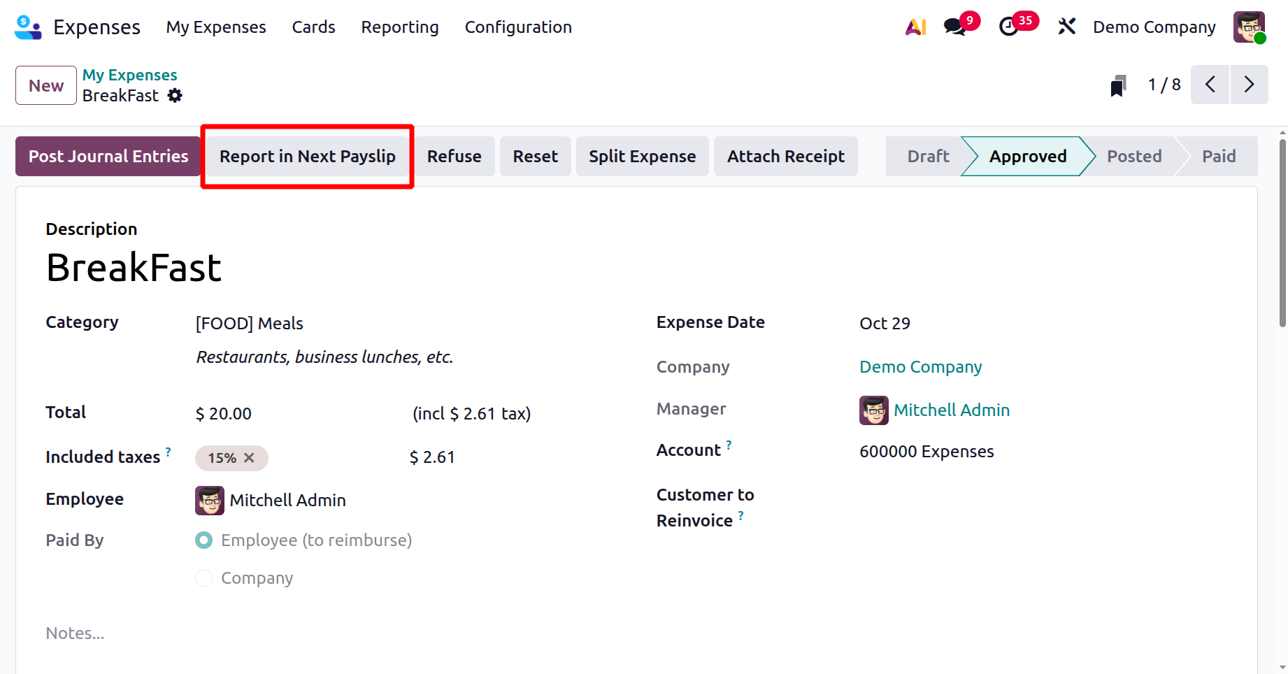Go to the next expense record
Viewport: 1288px width, 674px height.
point(1249,85)
